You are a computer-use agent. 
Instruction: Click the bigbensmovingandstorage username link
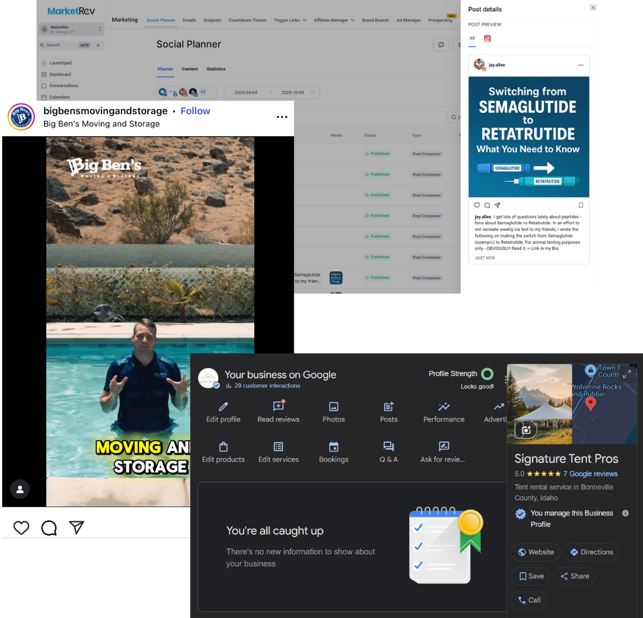point(105,111)
